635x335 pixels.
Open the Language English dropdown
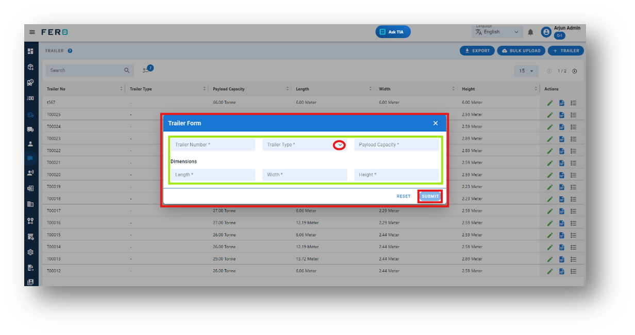497,32
